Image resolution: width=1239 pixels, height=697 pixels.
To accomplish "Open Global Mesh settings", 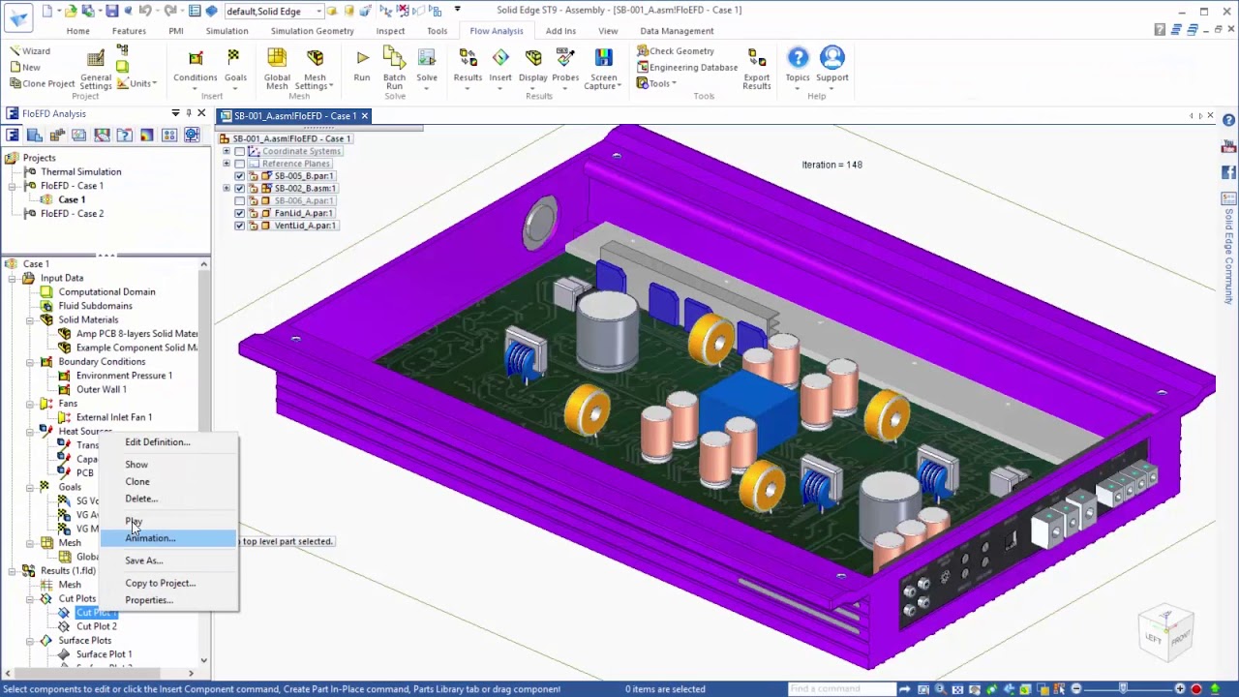I will (x=277, y=69).
